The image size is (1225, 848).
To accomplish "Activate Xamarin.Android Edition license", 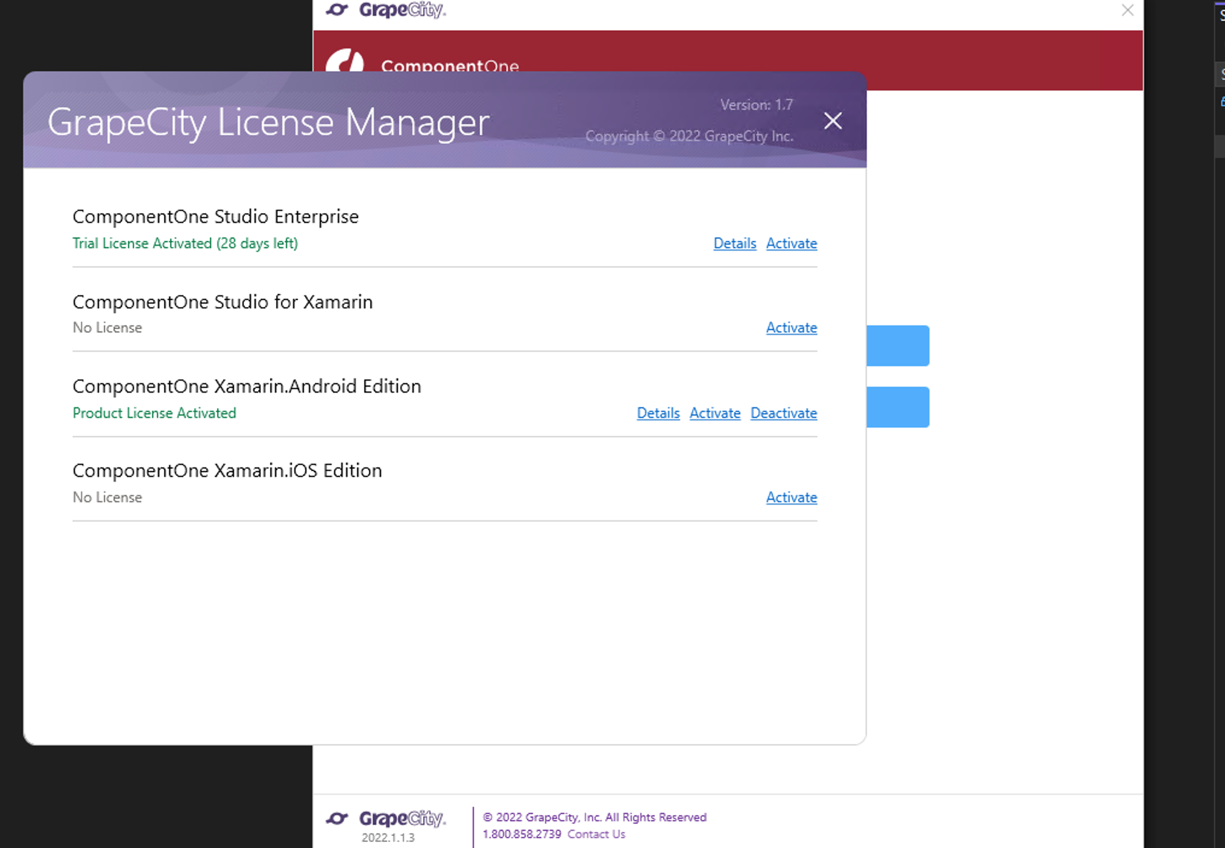I will (x=715, y=413).
